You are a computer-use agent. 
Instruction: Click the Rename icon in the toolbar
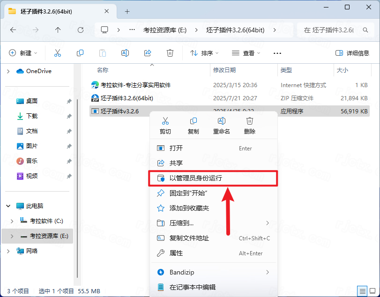tap(125, 53)
